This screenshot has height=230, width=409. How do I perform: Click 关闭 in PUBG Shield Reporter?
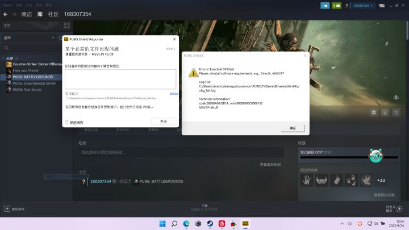[163, 122]
